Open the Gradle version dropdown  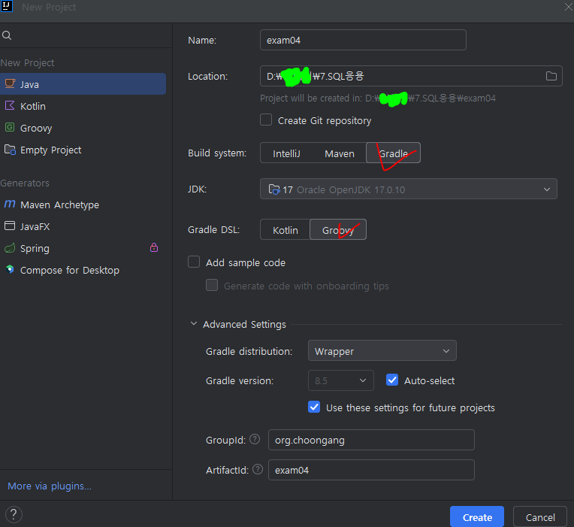(x=341, y=380)
